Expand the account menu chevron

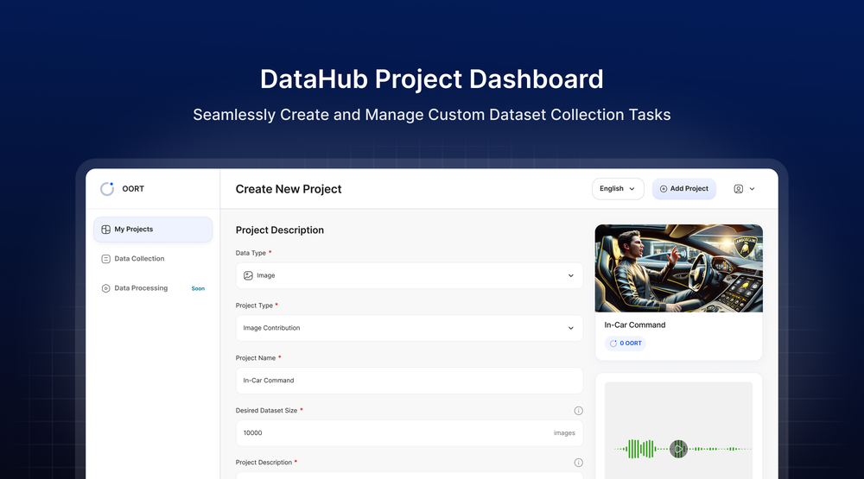pos(753,189)
